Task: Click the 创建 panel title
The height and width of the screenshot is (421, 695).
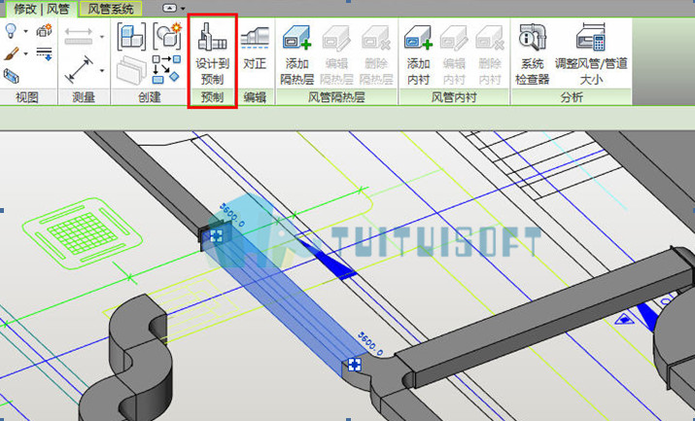Action: (x=150, y=97)
